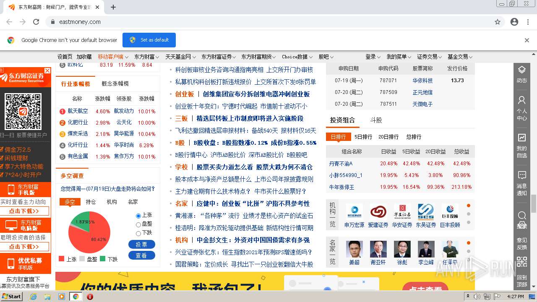Select the 盘整 radio option

click(138, 224)
